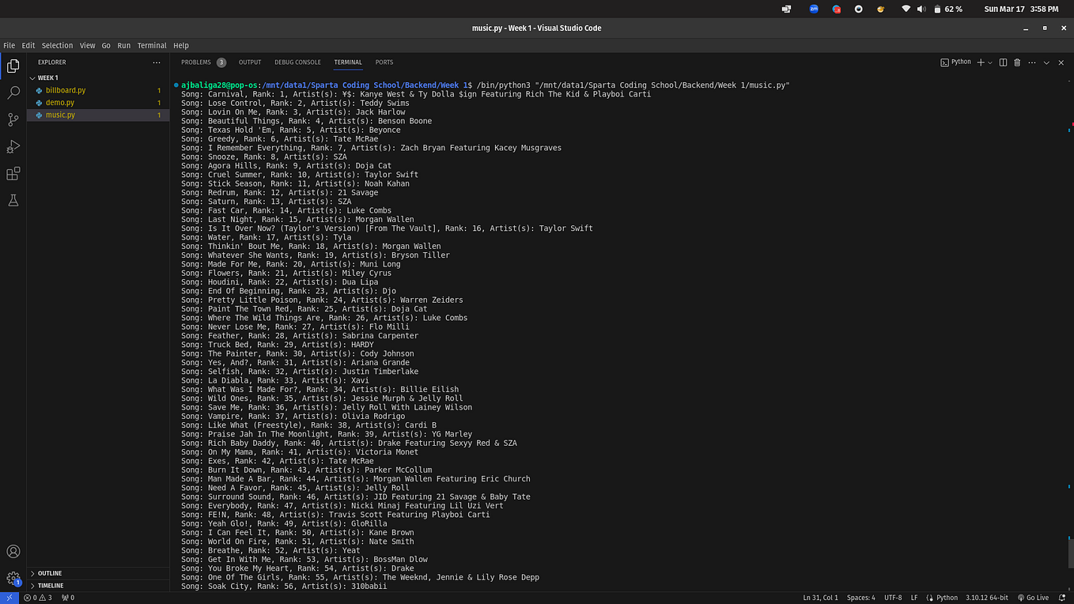Image resolution: width=1074 pixels, height=604 pixels.
Task: Open the Manage gear icon
Action: coord(13,578)
